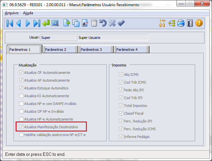
Task: Open the Ajuda menu
Action: 28,13
